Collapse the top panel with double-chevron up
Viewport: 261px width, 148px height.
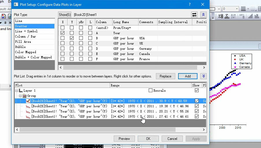[x=204, y=14]
